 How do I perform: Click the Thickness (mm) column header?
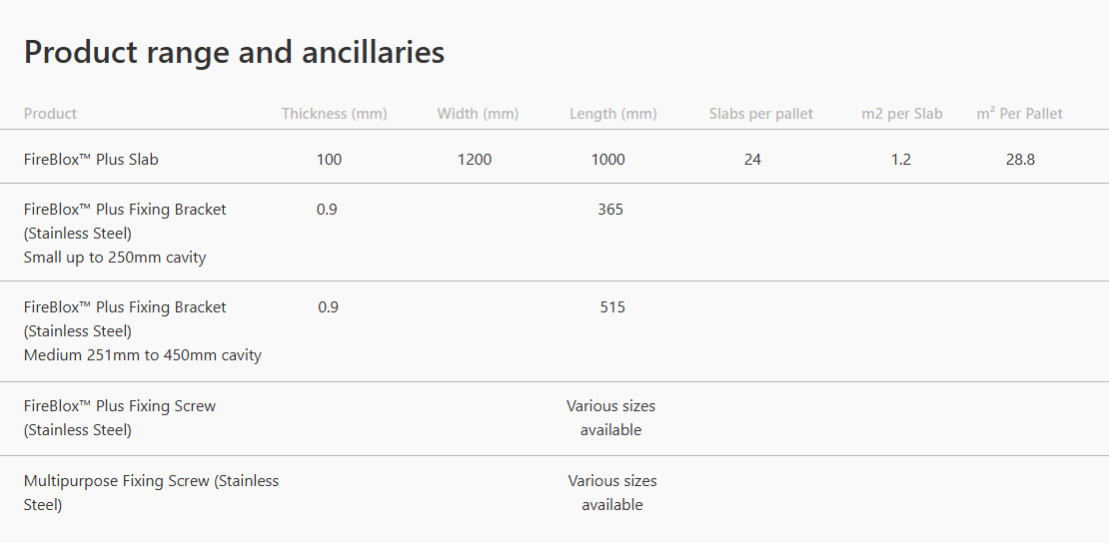coord(334,114)
